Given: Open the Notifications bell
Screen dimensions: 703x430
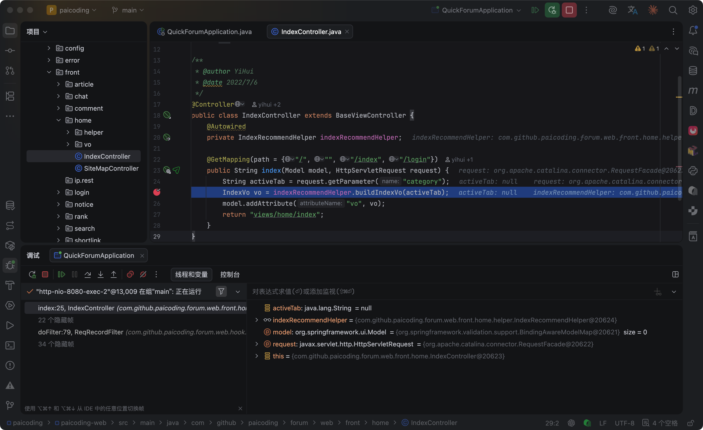Looking at the screenshot, I should tap(693, 31).
